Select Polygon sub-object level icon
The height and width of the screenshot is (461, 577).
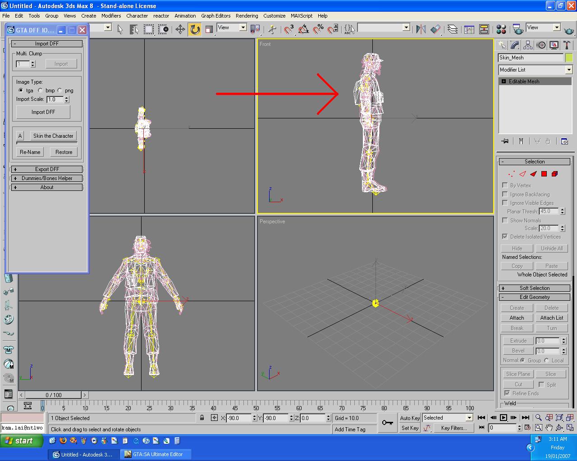(544, 174)
